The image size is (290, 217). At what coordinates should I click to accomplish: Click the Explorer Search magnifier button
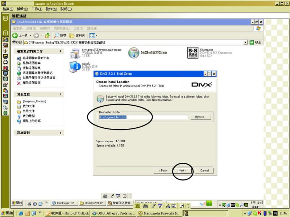(57, 35)
